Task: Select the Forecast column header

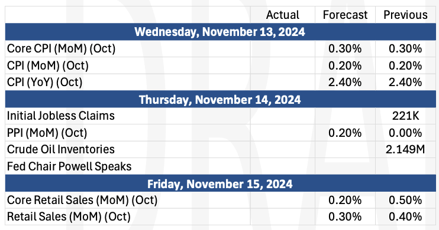Action: [345, 15]
